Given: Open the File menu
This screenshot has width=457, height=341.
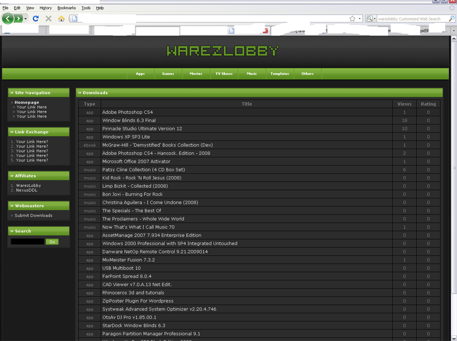Looking at the screenshot, I should (x=5, y=8).
